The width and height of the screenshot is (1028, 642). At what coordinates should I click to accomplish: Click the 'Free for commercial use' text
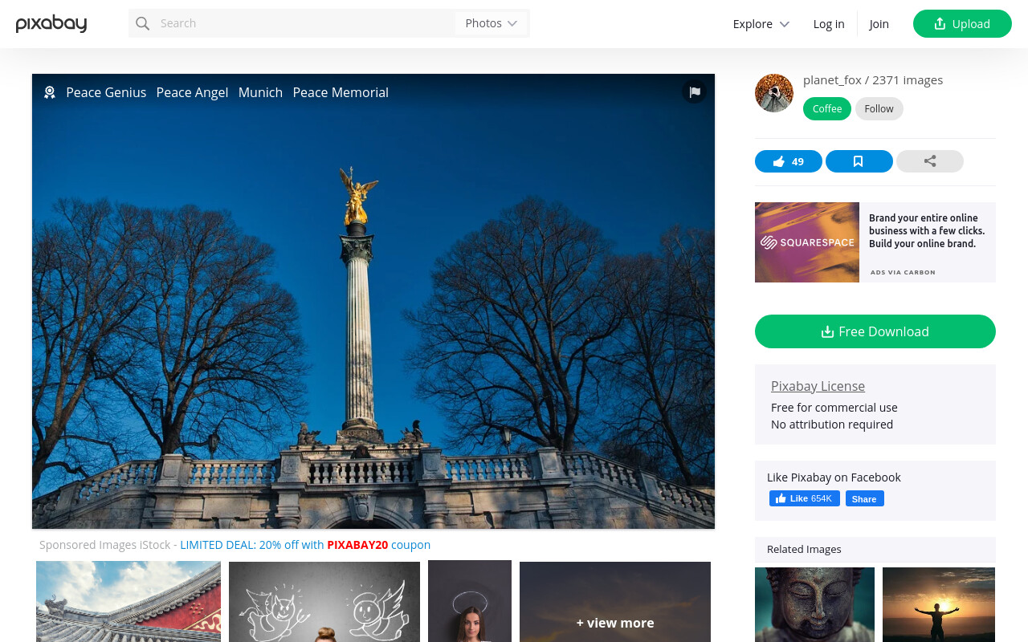834,408
